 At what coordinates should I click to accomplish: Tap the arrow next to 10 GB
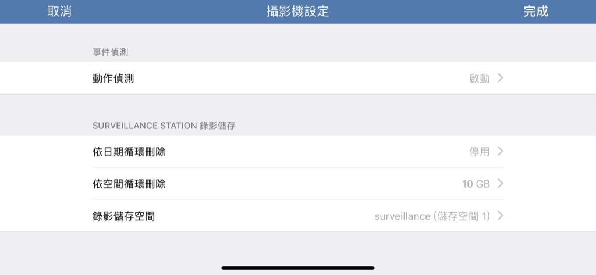pyautogui.click(x=501, y=184)
